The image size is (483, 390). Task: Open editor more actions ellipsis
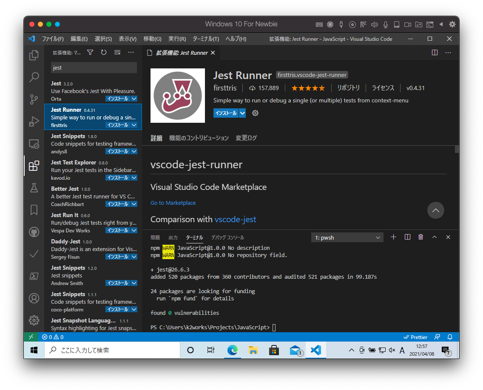pyautogui.click(x=448, y=53)
